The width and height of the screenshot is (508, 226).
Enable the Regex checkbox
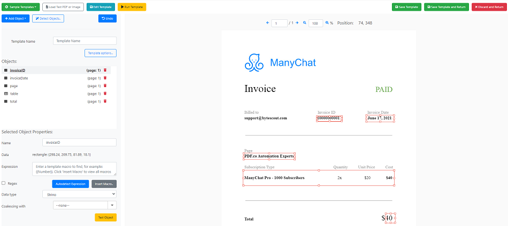[4, 183]
